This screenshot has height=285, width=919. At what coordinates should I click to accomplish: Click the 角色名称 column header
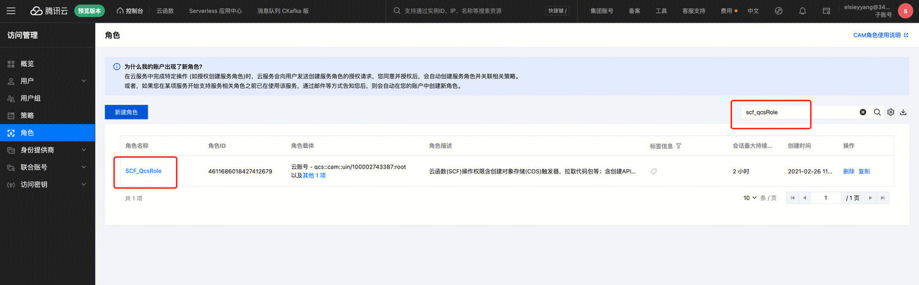(137, 146)
